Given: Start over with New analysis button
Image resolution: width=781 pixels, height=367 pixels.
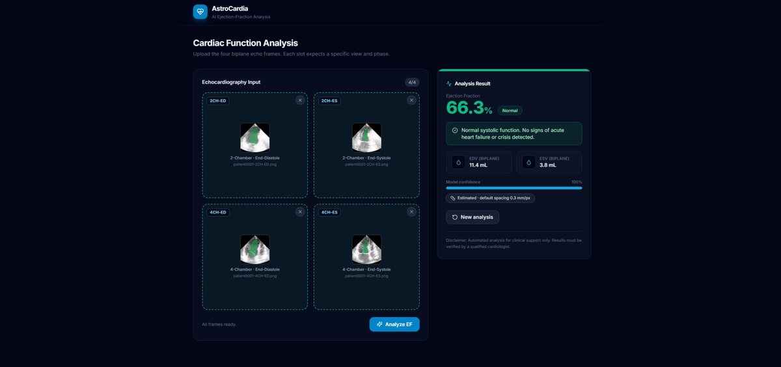Looking at the screenshot, I should 473,217.
